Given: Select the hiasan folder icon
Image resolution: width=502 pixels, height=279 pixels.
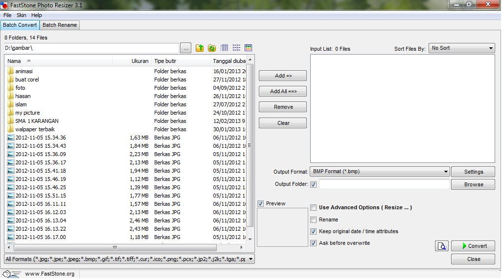Looking at the screenshot, I should click(x=11, y=96).
